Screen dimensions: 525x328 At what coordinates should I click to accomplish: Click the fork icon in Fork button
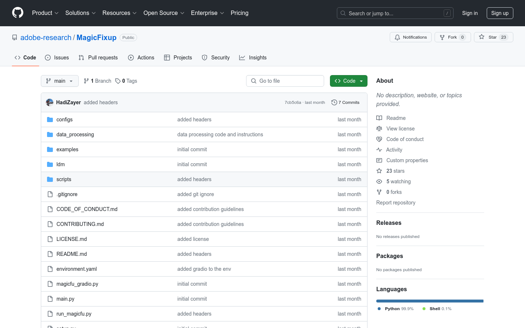[442, 37]
